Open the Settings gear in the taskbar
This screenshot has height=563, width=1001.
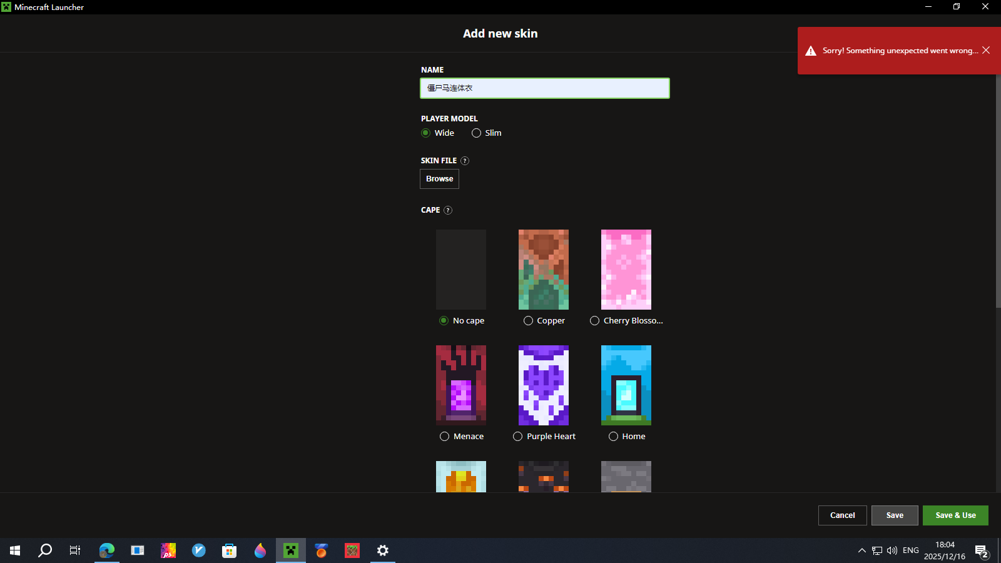pyautogui.click(x=383, y=550)
